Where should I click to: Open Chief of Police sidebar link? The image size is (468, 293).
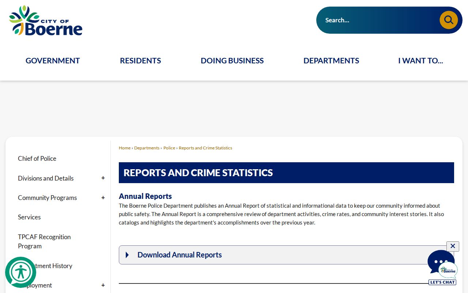[37, 159]
